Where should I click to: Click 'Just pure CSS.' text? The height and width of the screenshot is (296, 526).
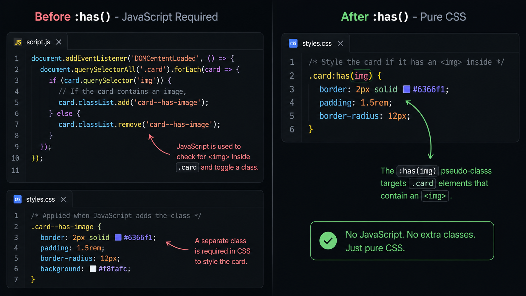[375, 248]
